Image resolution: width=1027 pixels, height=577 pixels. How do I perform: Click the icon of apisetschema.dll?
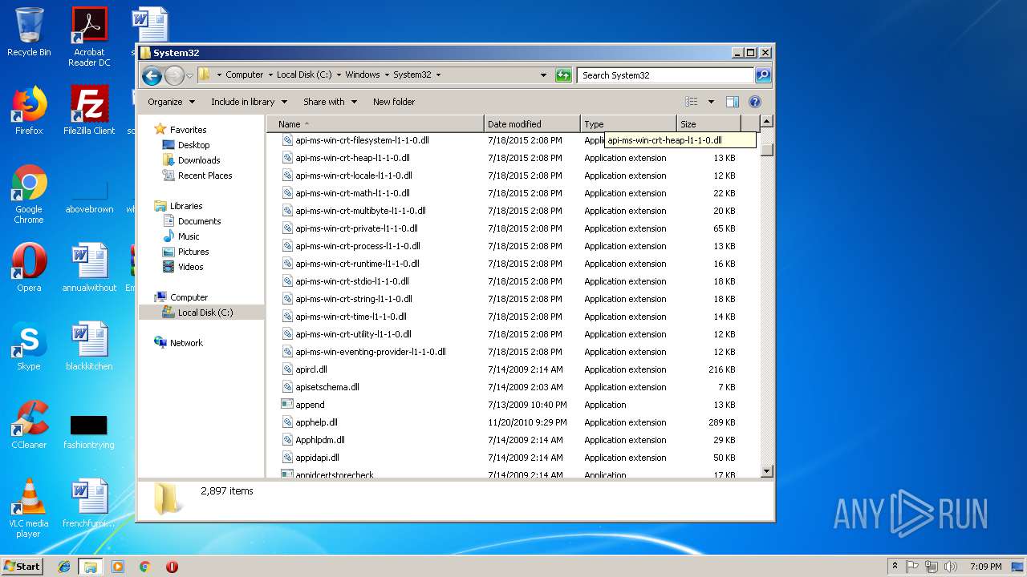tap(288, 387)
